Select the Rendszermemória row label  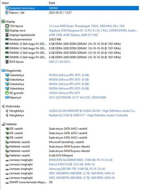click(x=21, y=39)
